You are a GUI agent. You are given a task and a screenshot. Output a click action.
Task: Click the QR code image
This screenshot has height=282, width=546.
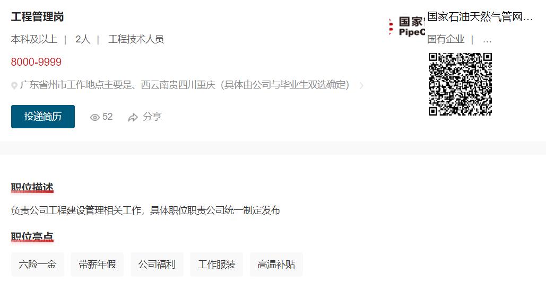click(x=461, y=84)
